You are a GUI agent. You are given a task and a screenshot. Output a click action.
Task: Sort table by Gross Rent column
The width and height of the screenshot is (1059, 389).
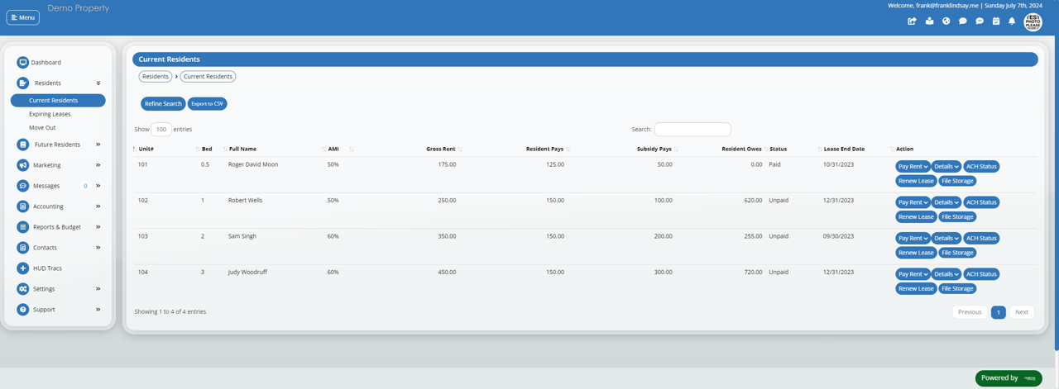tap(441, 149)
